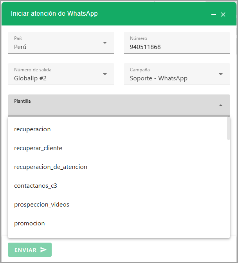Close the Iniciar atención de WhatsApp dialog
This screenshot has height=263, width=238.
(223, 15)
